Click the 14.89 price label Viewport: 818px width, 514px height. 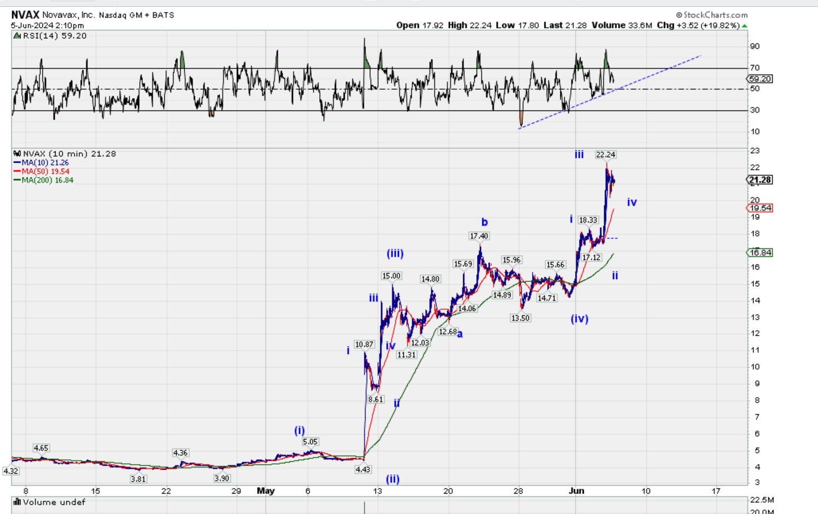tap(502, 295)
